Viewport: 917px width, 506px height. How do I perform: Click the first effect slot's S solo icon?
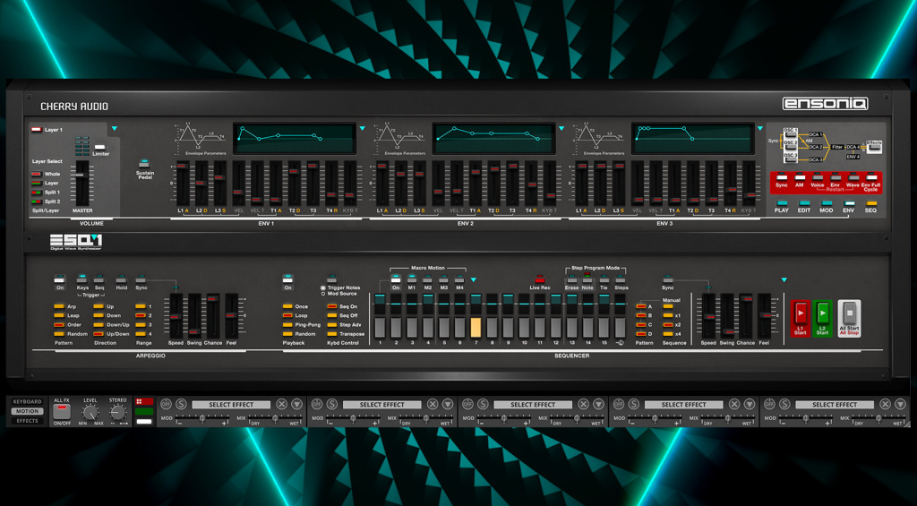pos(181,404)
